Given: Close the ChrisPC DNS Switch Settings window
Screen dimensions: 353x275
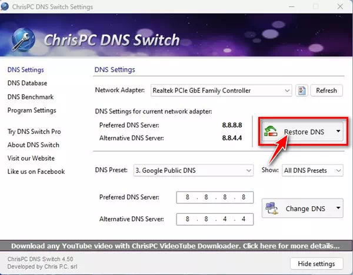Looking at the screenshot, I should tap(340, 6).
